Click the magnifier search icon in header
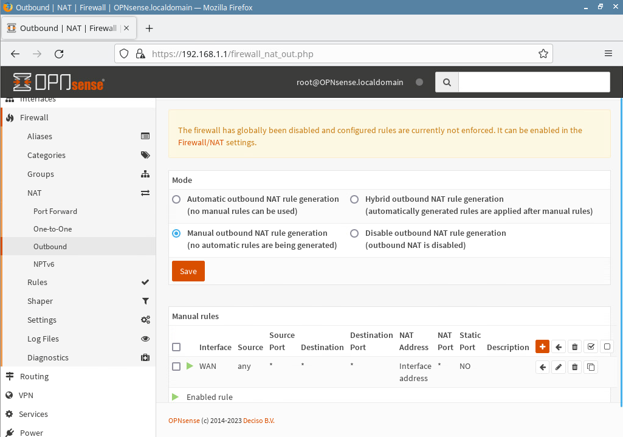This screenshot has height=437, width=623. pyautogui.click(x=447, y=82)
